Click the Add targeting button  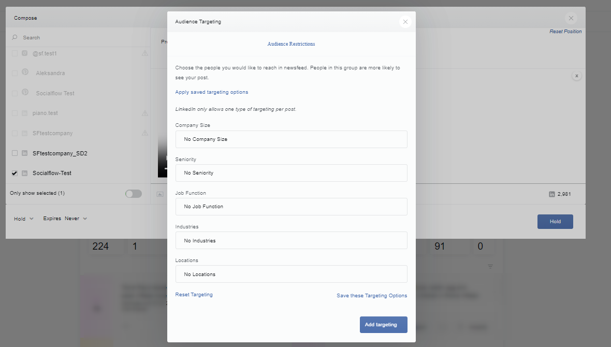pos(384,325)
